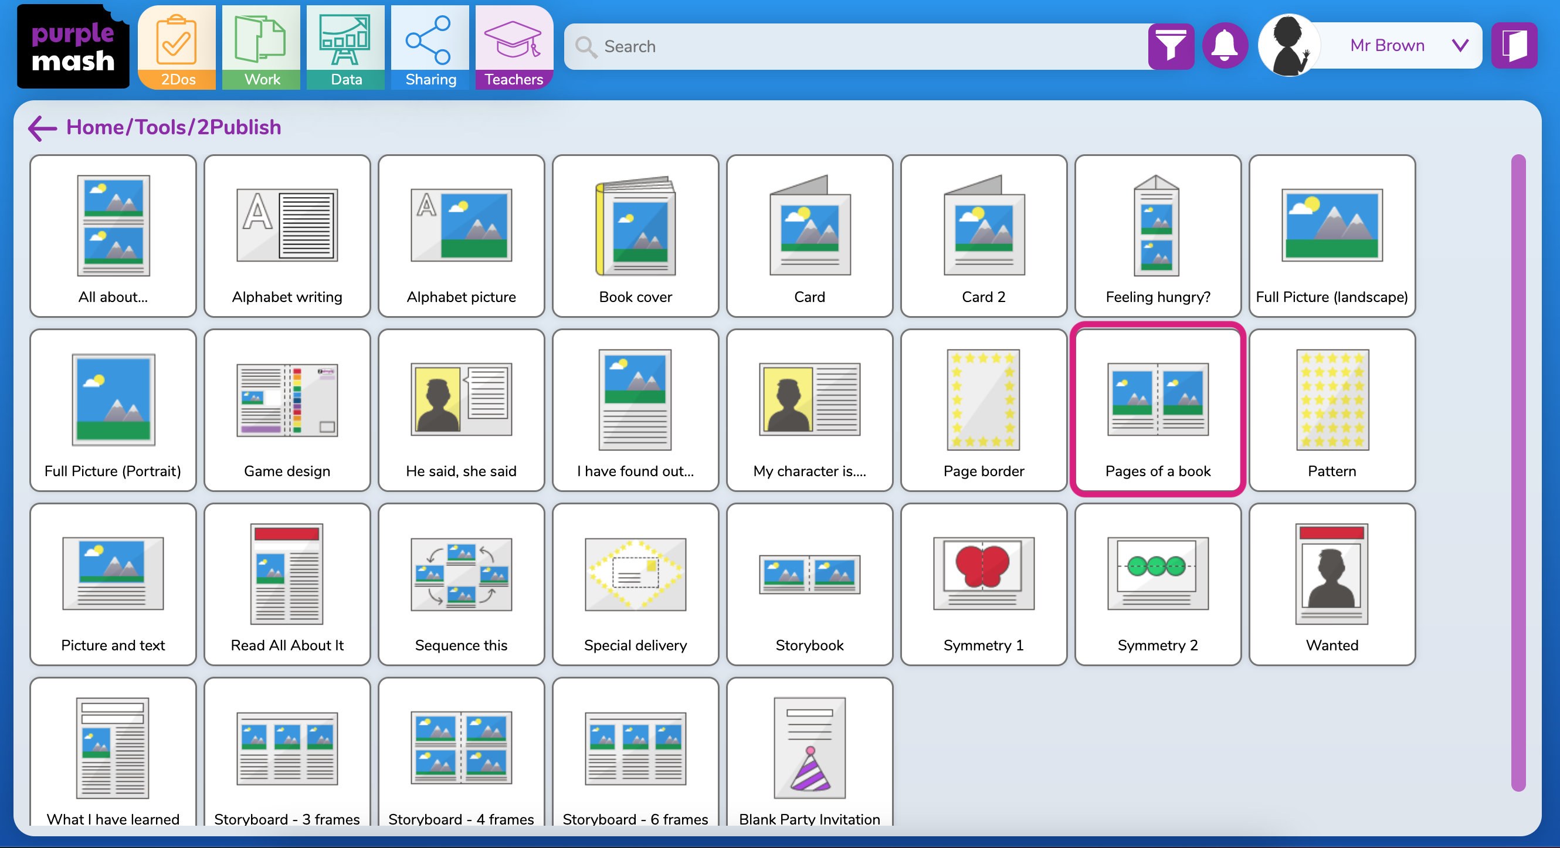Open Full Picture (landscape) template
Viewport: 1560px width, 848px height.
(1332, 236)
